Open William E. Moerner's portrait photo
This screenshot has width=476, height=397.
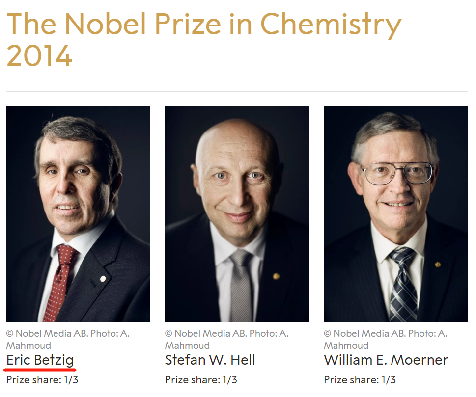click(x=395, y=214)
